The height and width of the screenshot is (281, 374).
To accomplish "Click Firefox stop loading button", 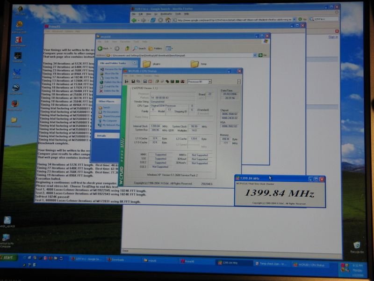I will coord(160,20).
